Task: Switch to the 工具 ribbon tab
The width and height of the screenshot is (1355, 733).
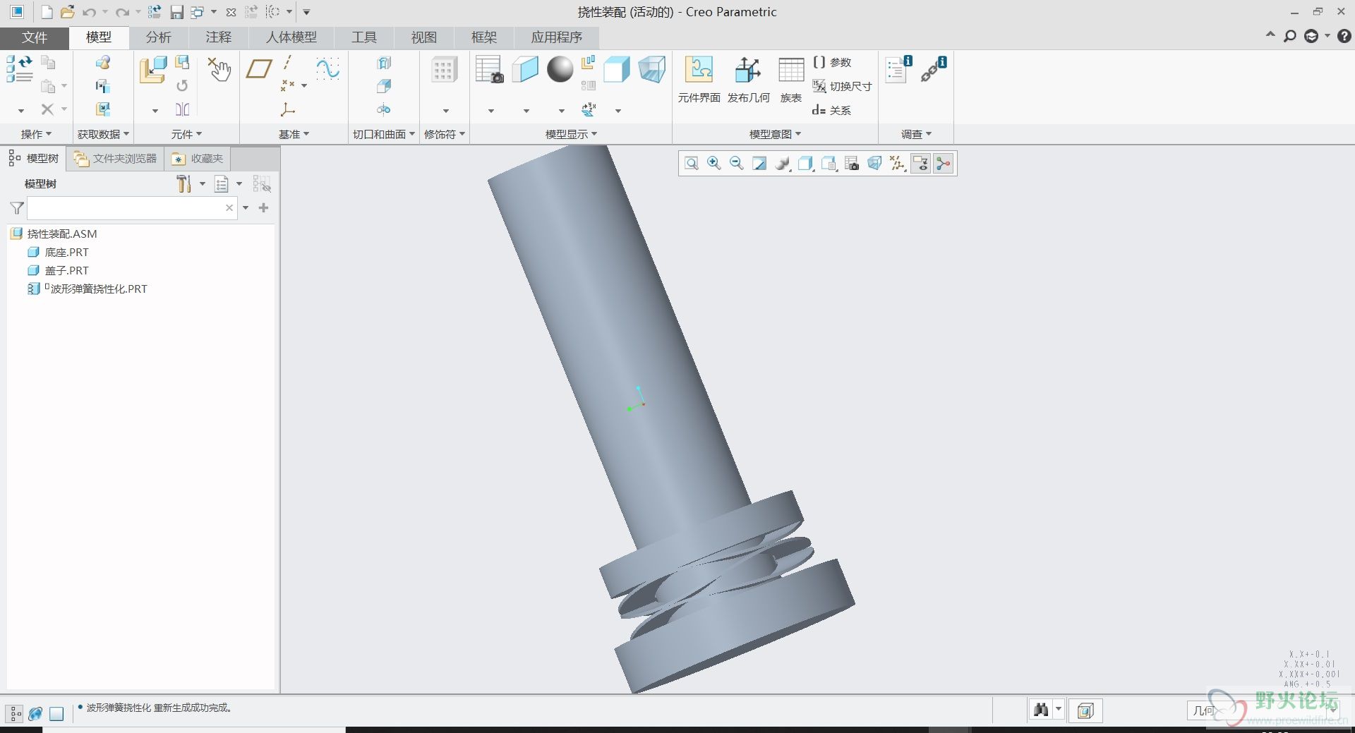Action: pos(364,37)
